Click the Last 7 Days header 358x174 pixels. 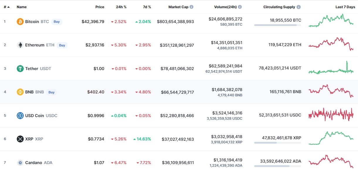(x=345, y=7)
